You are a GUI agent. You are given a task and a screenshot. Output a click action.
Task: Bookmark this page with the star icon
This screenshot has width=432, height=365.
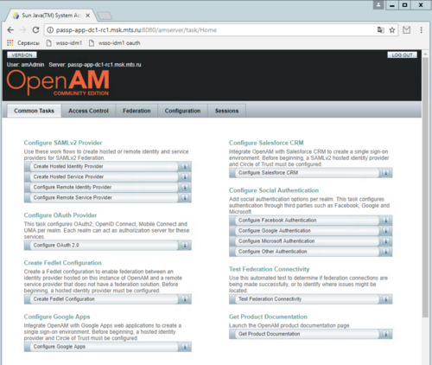tap(392, 30)
